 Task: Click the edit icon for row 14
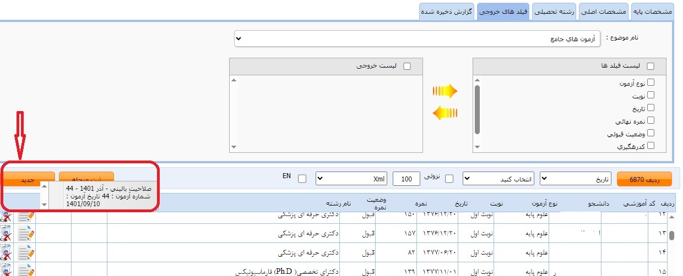(x=26, y=253)
